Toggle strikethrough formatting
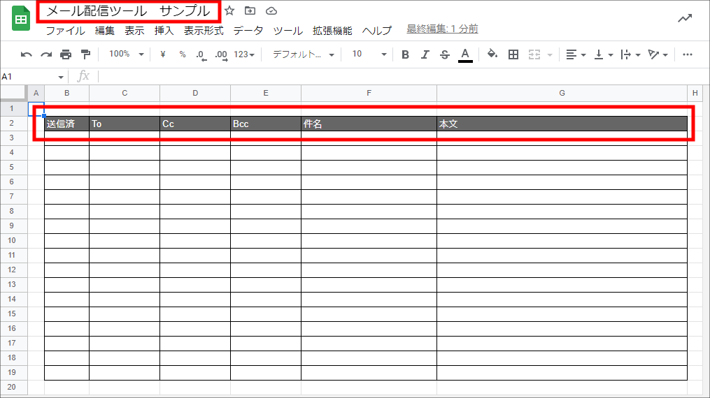 445,54
